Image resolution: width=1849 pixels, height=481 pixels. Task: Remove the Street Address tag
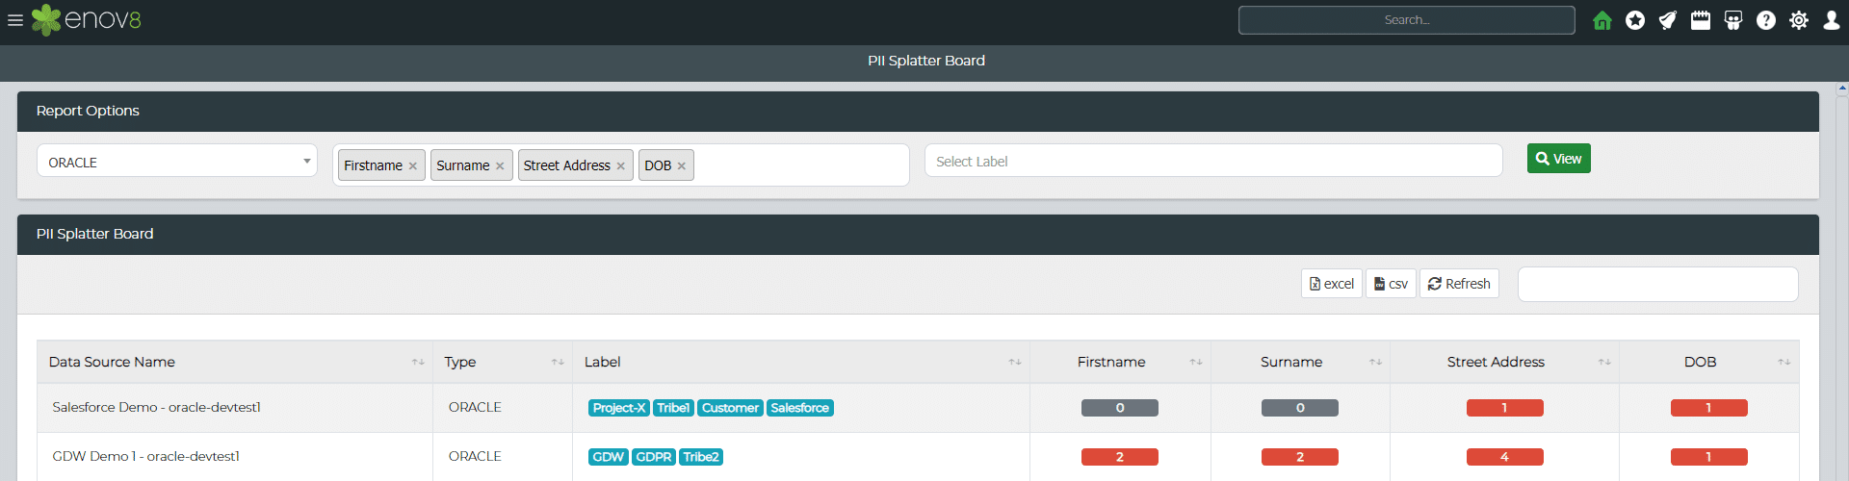pyautogui.click(x=621, y=166)
